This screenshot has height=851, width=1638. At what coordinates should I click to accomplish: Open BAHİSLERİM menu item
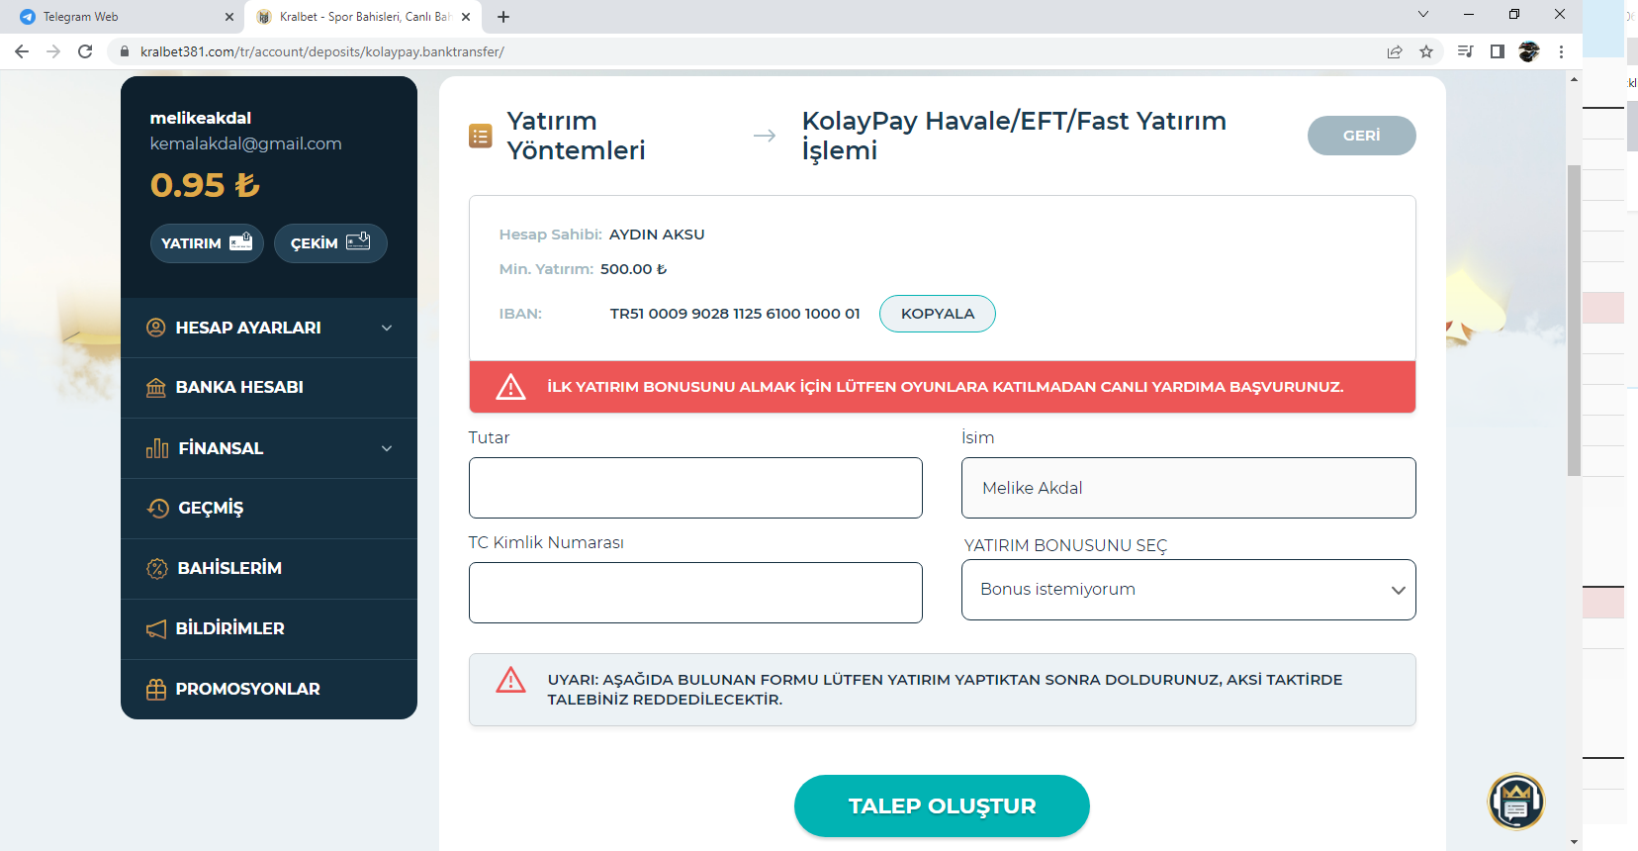tap(269, 569)
